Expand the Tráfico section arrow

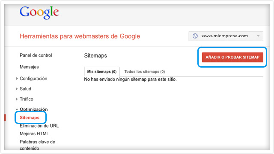point(17,99)
